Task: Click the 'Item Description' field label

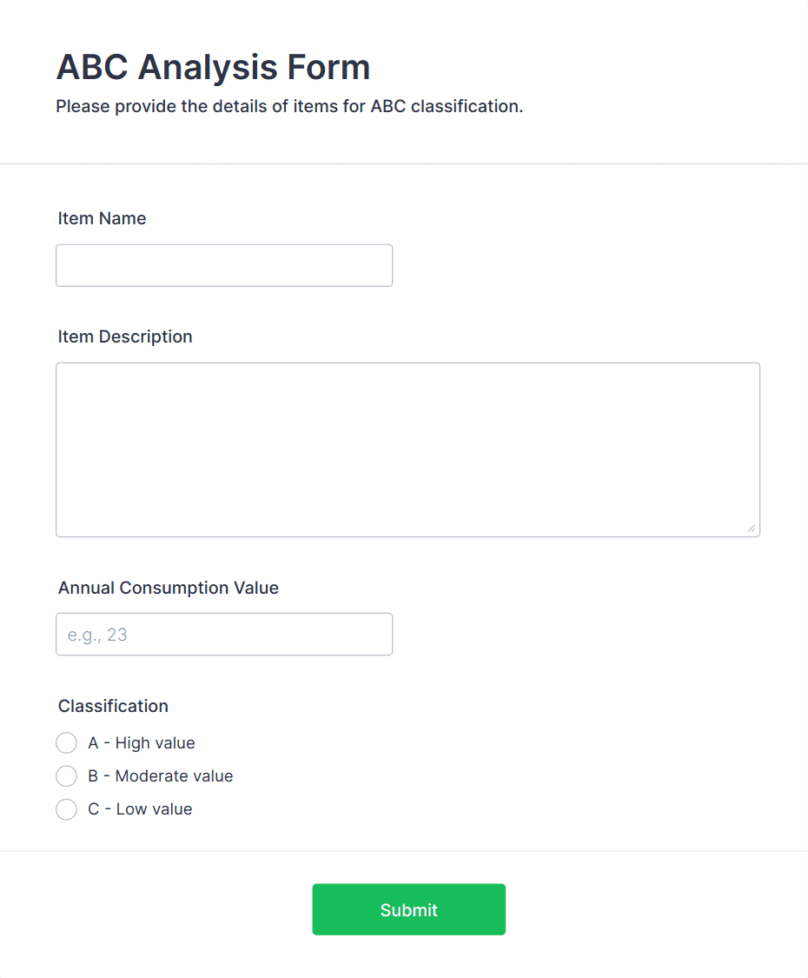Action: tap(125, 336)
